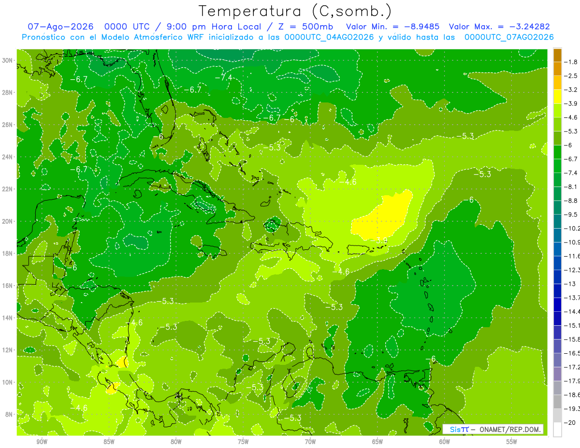Click the 90W longitude axis label
Image resolution: width=580 pixels, height=448 pixels.
42,442
